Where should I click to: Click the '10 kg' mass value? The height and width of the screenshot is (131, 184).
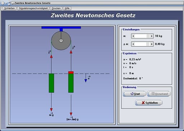tap(158, 36)
